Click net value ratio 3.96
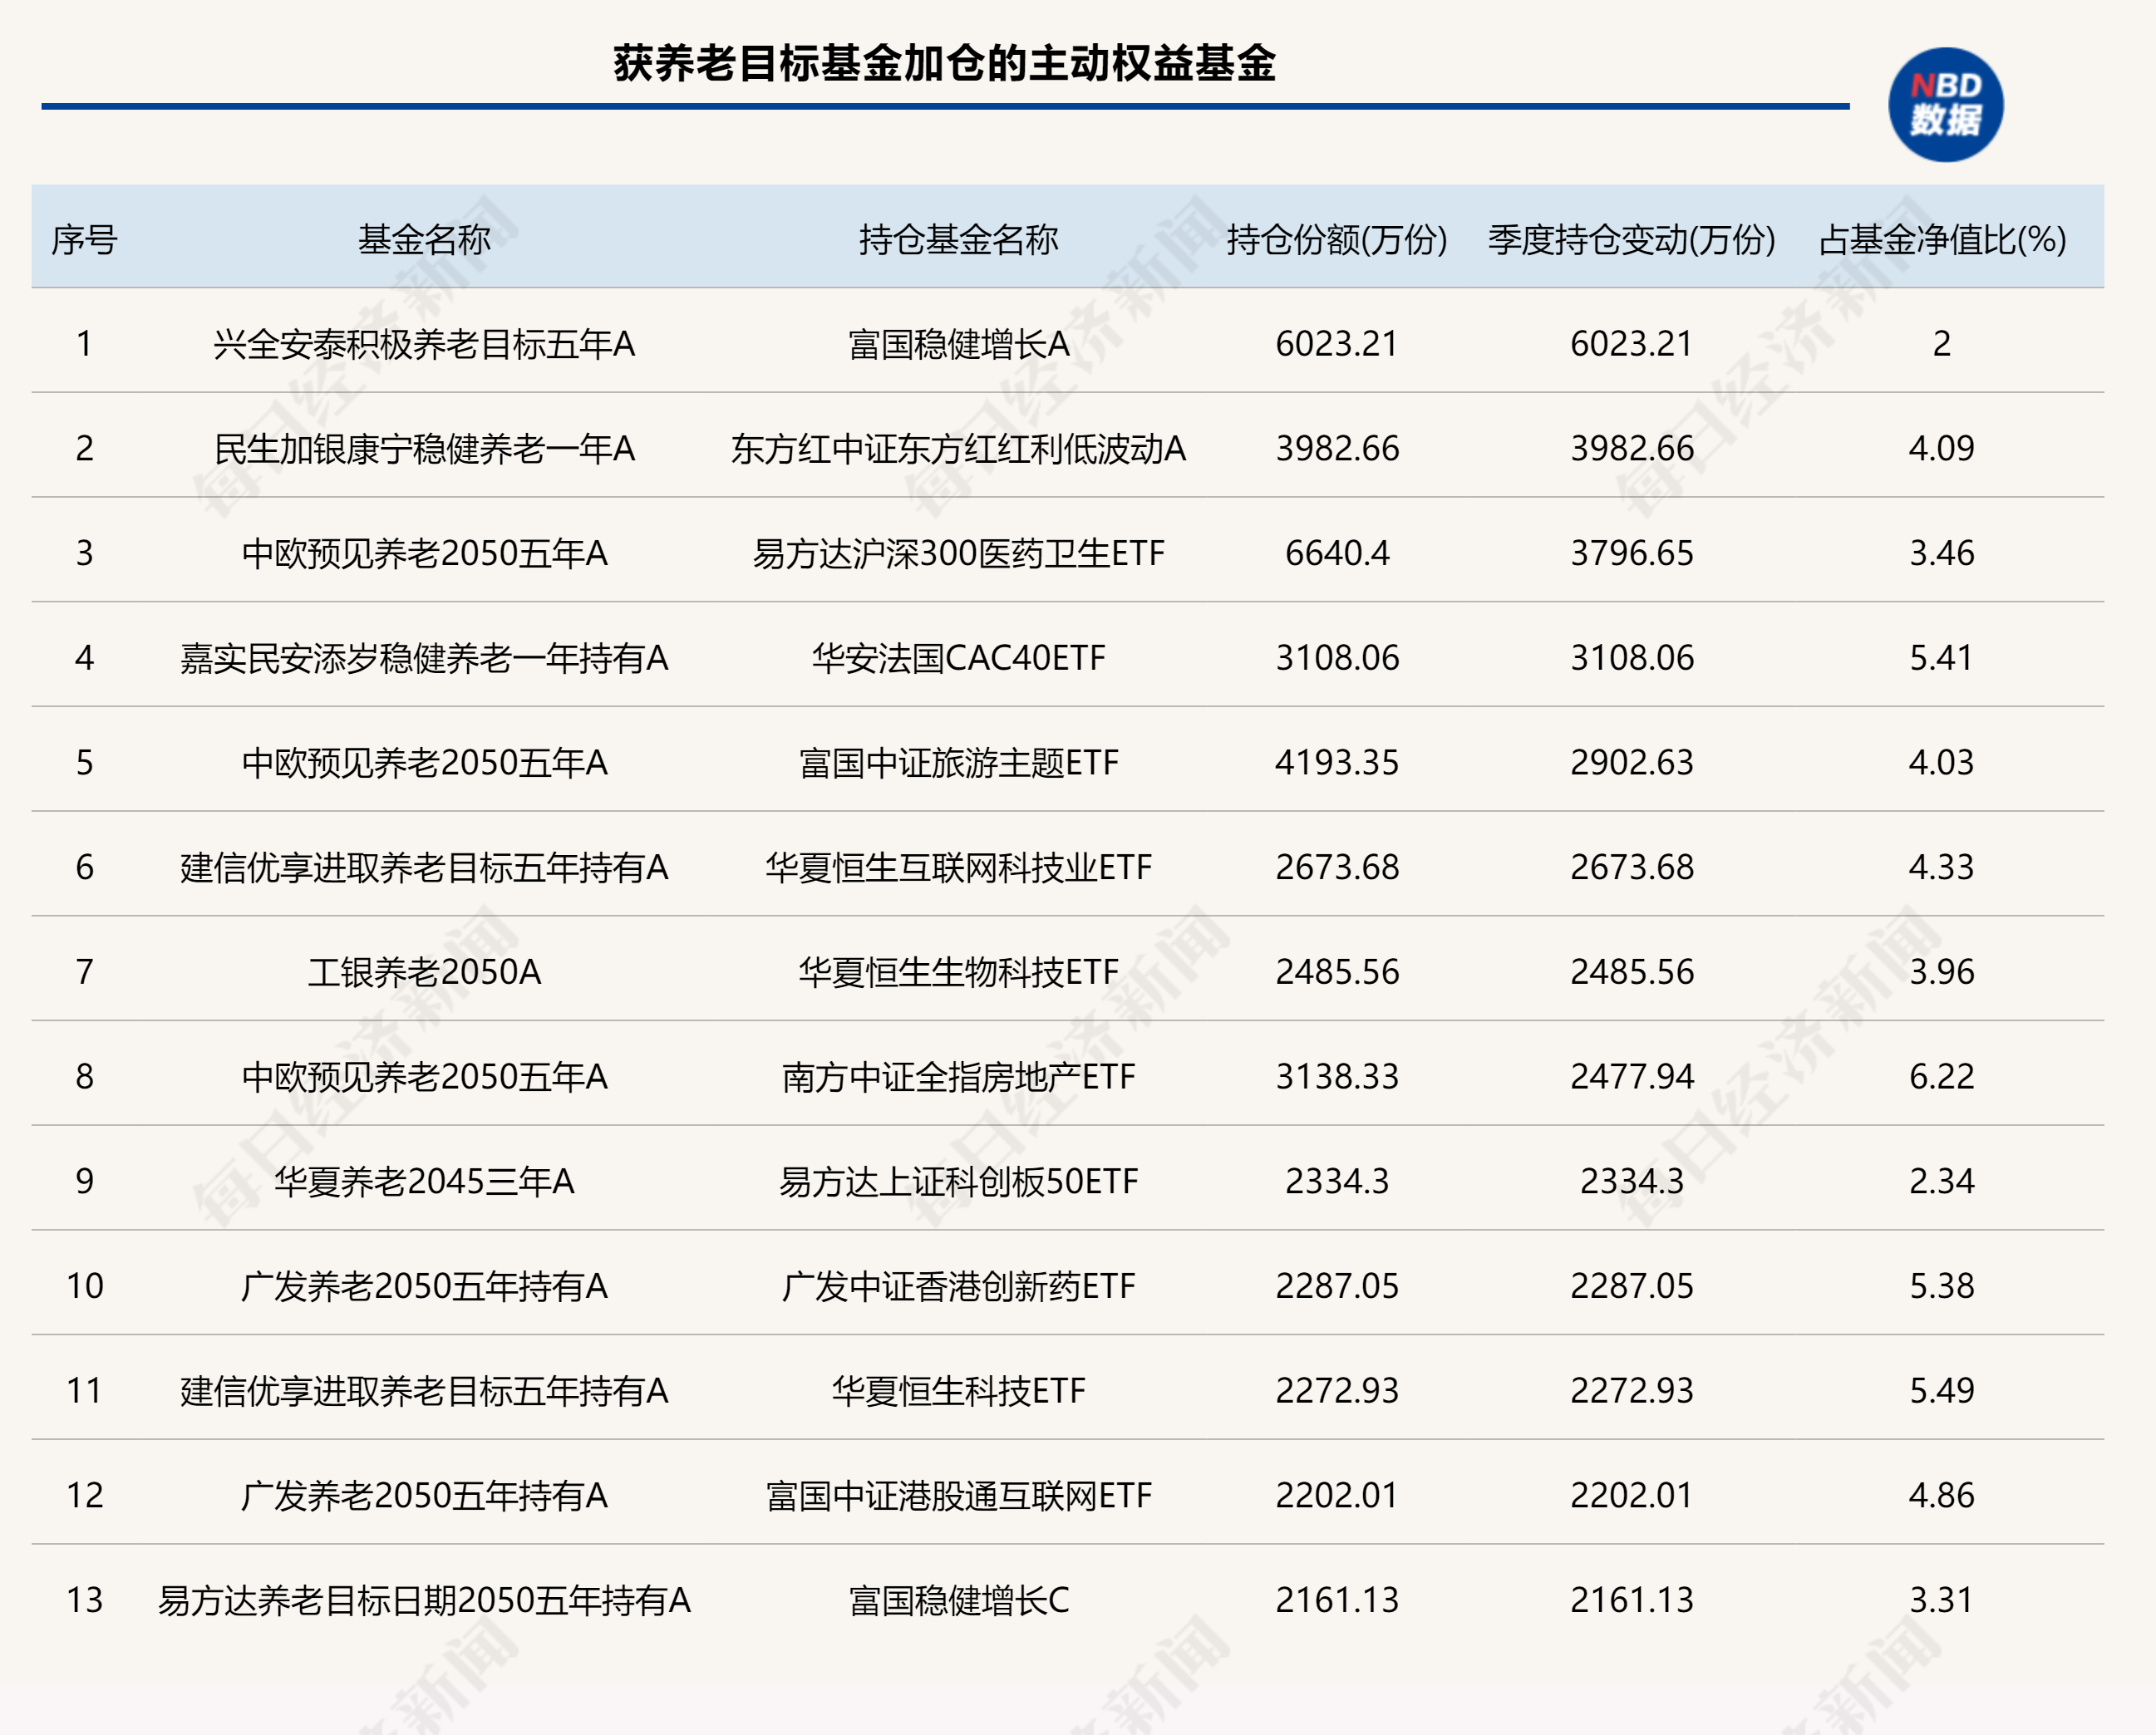This screenshot has width=2156, height=1735. tap(1942, 972)
